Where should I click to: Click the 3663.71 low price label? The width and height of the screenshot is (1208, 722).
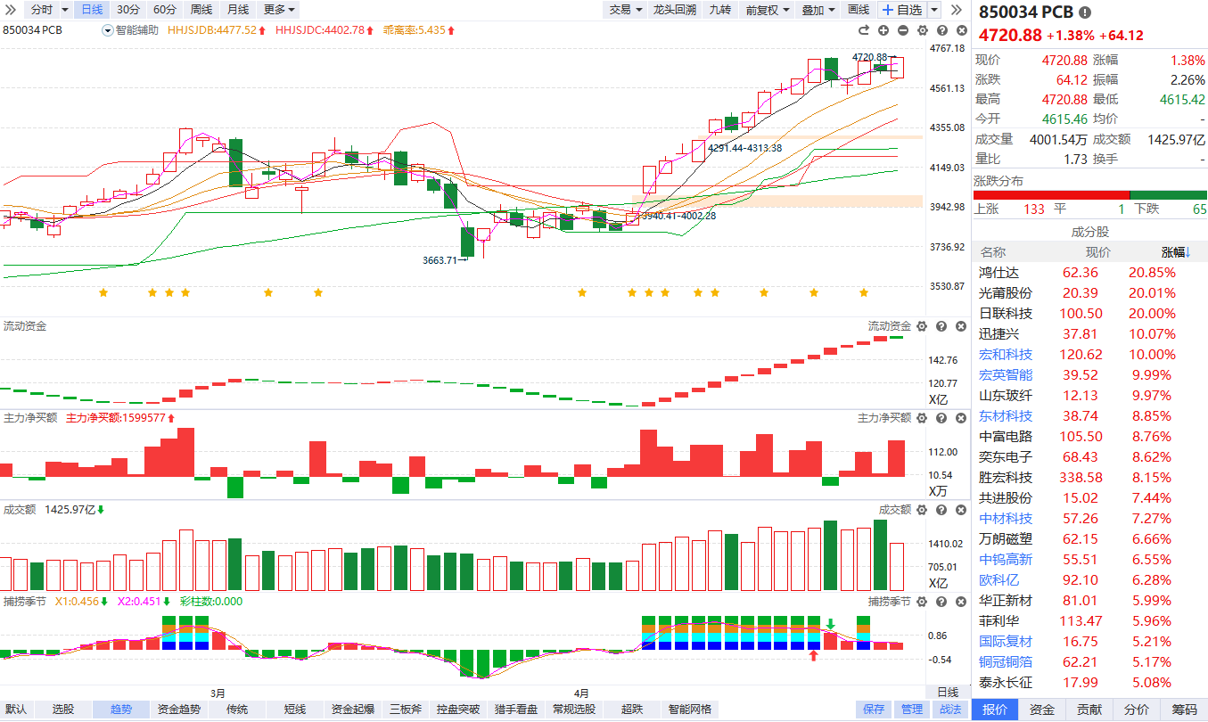tap(440, 260)
